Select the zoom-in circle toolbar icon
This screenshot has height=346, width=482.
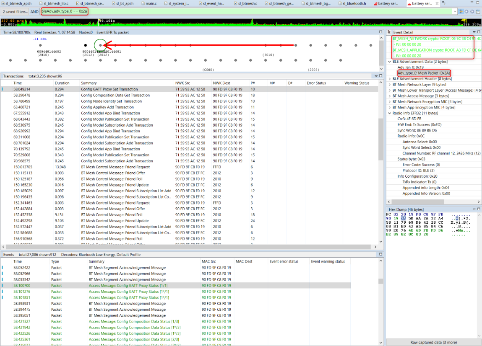coord(472,11)
